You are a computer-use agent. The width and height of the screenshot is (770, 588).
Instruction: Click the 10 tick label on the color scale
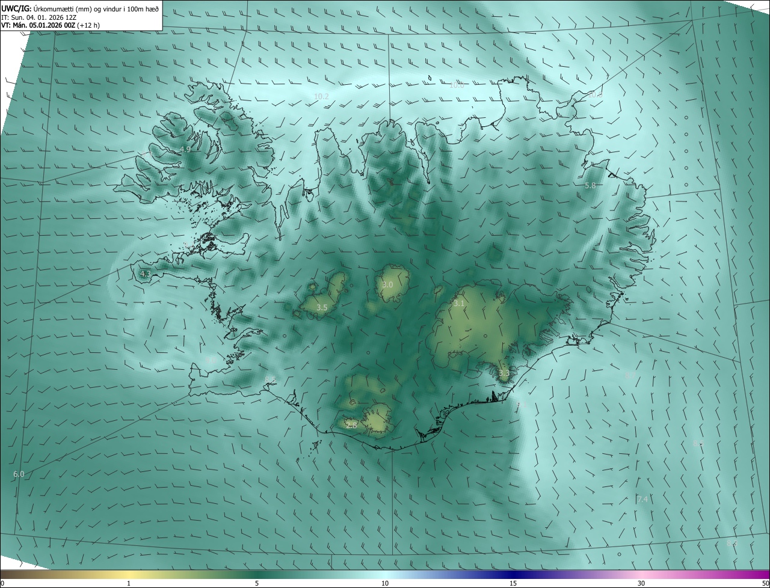385,583
